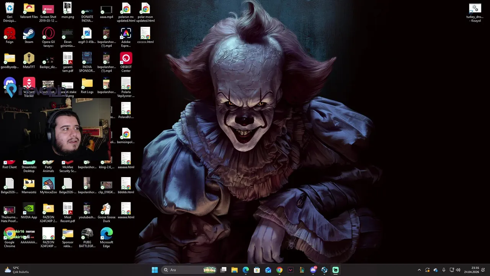Viewport: 490px width, 276px height.
Task: Launch the Steam shortcut
Action: point(29,35)
